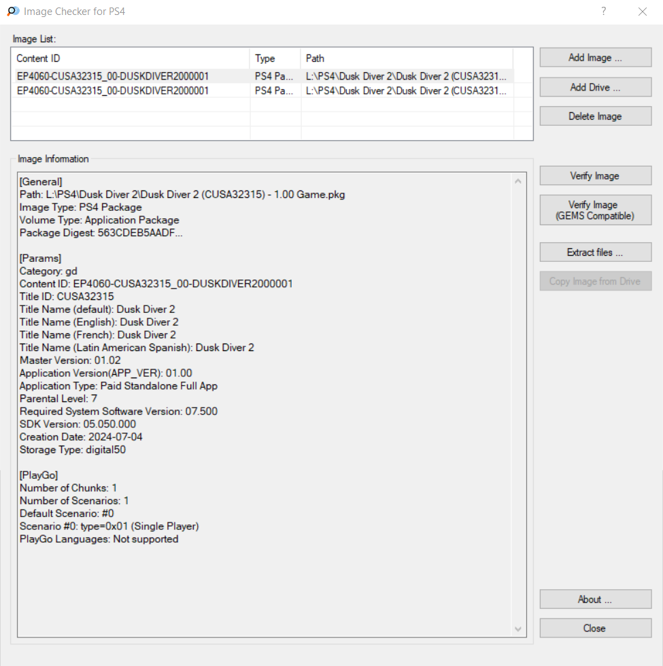
Task: Select the first EP4060-CUSA32315 row
Action: (263, 76)
